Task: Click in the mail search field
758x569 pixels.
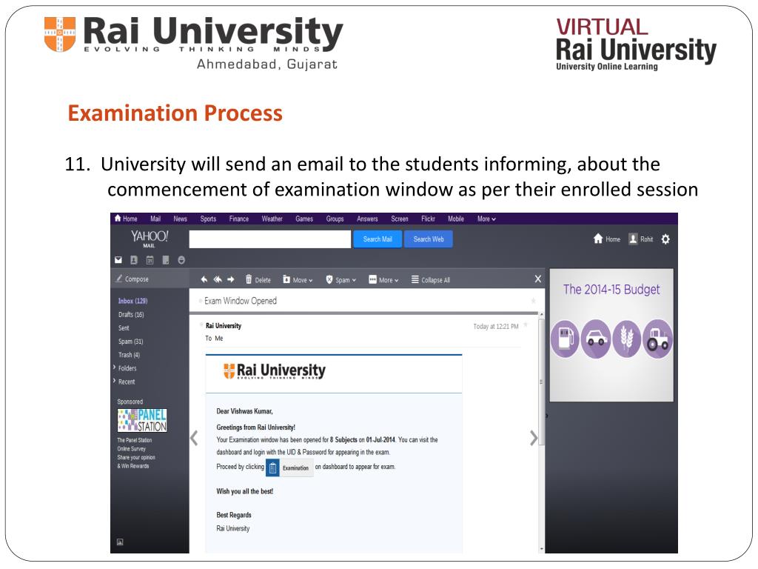Action: point(269,239)
